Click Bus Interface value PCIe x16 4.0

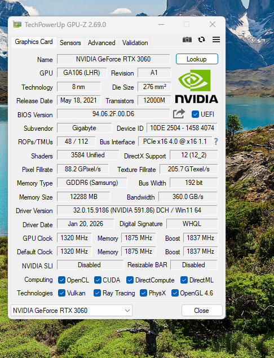point(175,142)
